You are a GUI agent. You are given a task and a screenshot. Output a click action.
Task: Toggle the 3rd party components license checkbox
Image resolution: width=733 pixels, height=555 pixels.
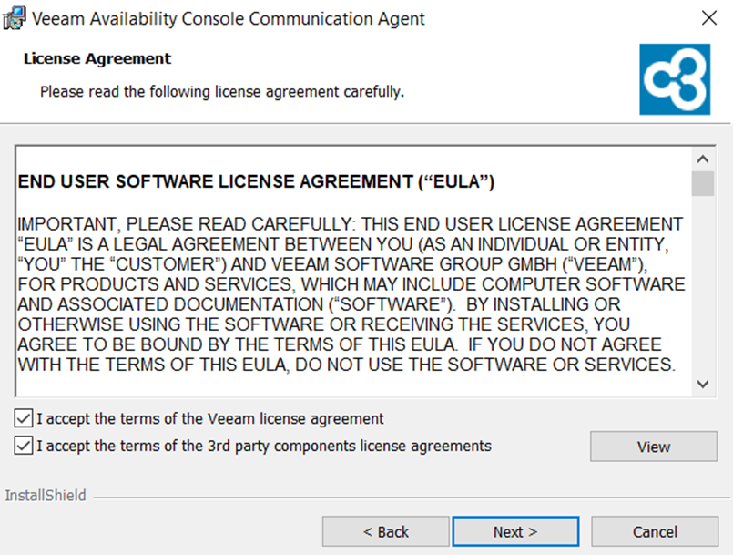pyautogui.click(x=24, y=447)
